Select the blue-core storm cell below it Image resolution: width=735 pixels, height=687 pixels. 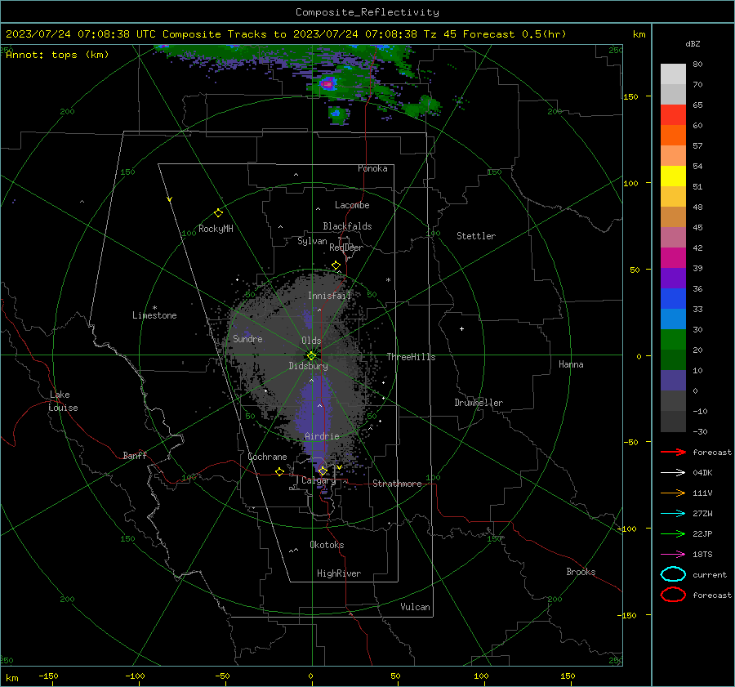tap(336, 114)
